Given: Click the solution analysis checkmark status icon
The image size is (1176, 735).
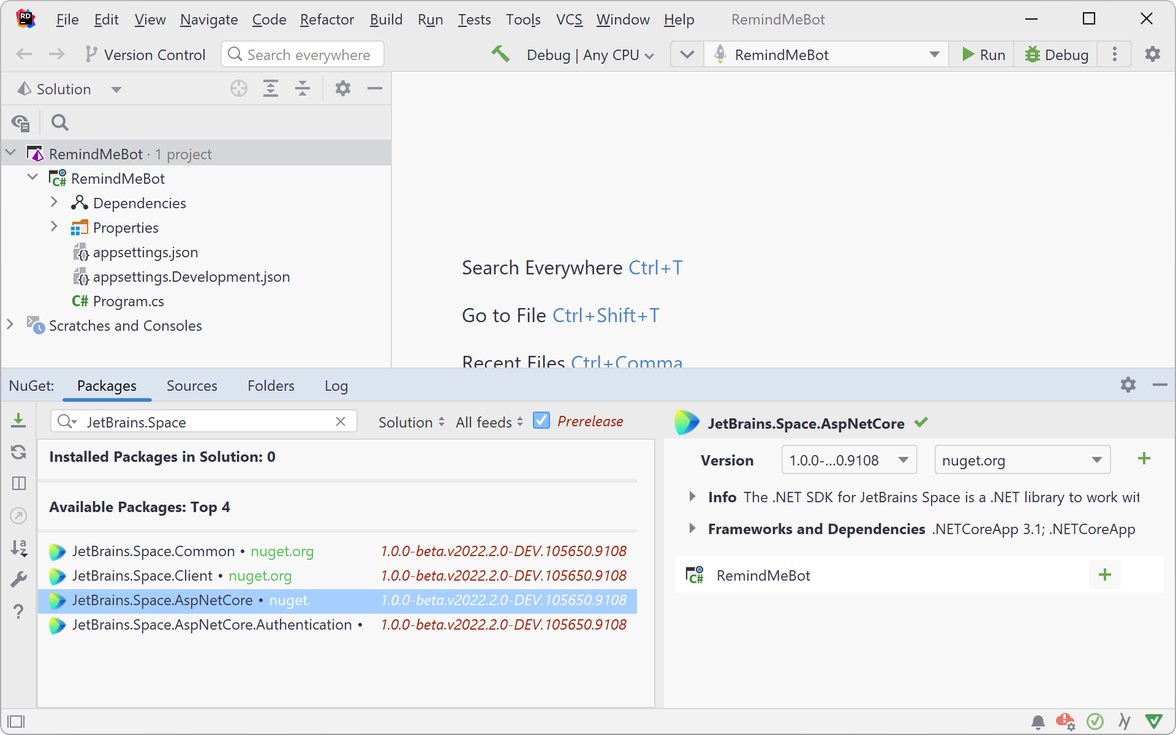Looking at the screenshot, I should [x=1095, y=722].
